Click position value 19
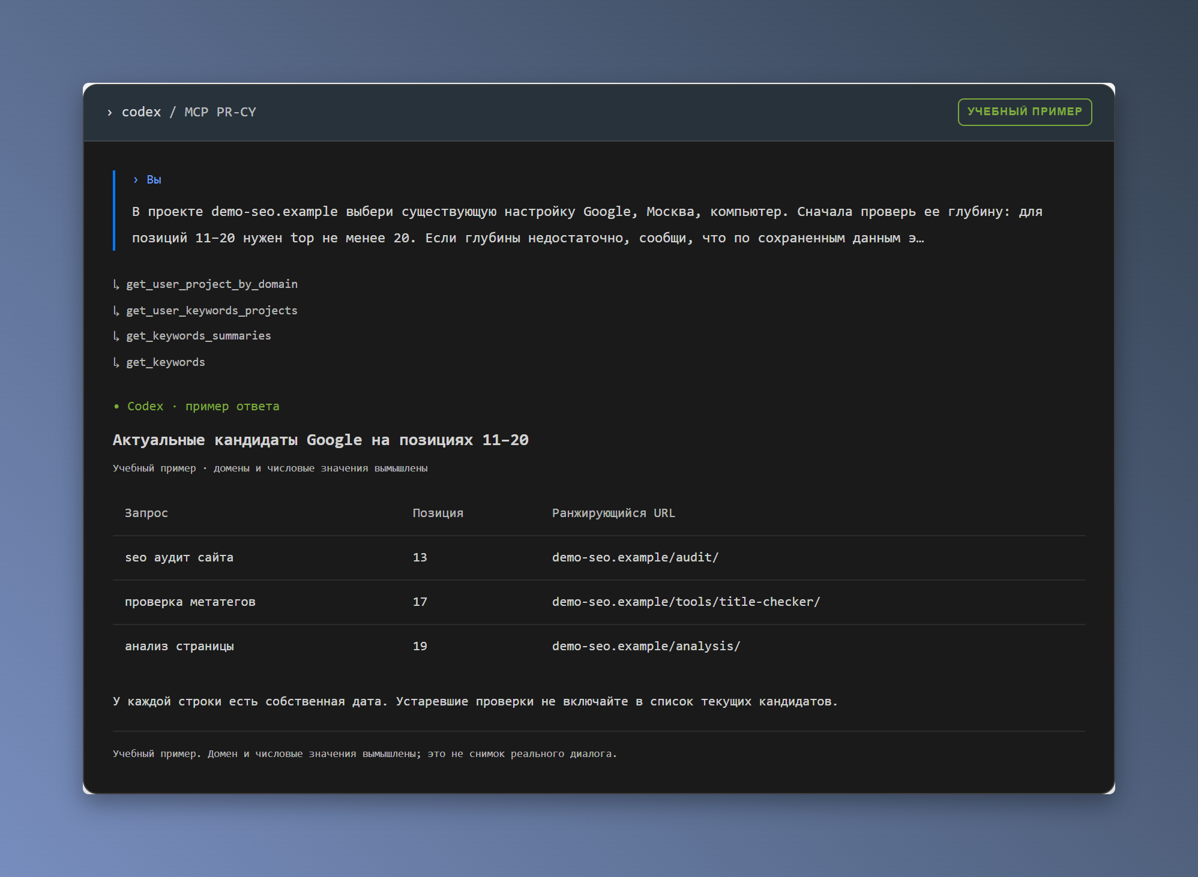The image size is (1198, 877). (420, 647)
